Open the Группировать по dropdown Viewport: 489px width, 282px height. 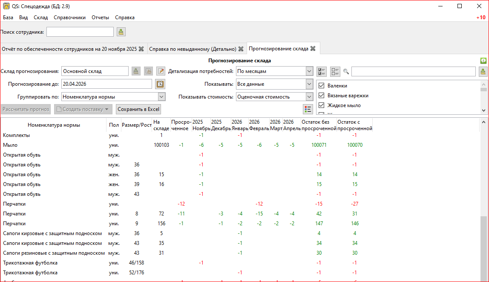[161, 97]
